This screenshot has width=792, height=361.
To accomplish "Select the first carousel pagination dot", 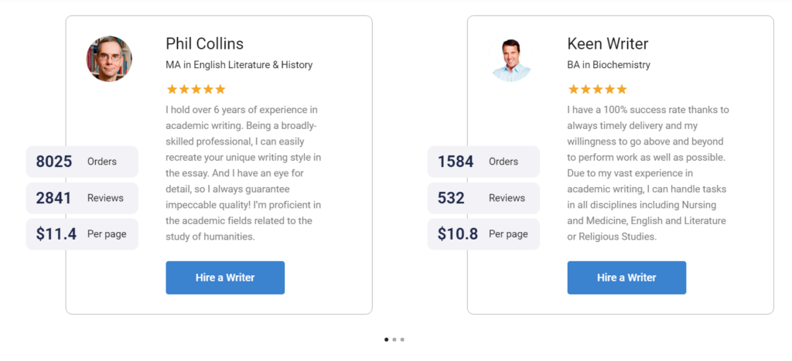I will [x=387, y=340].
